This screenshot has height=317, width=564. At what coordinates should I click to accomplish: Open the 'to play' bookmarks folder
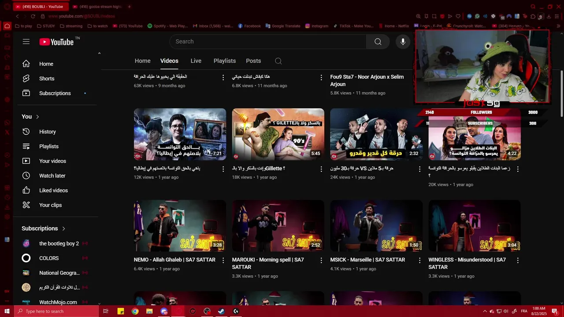(23, 26)
